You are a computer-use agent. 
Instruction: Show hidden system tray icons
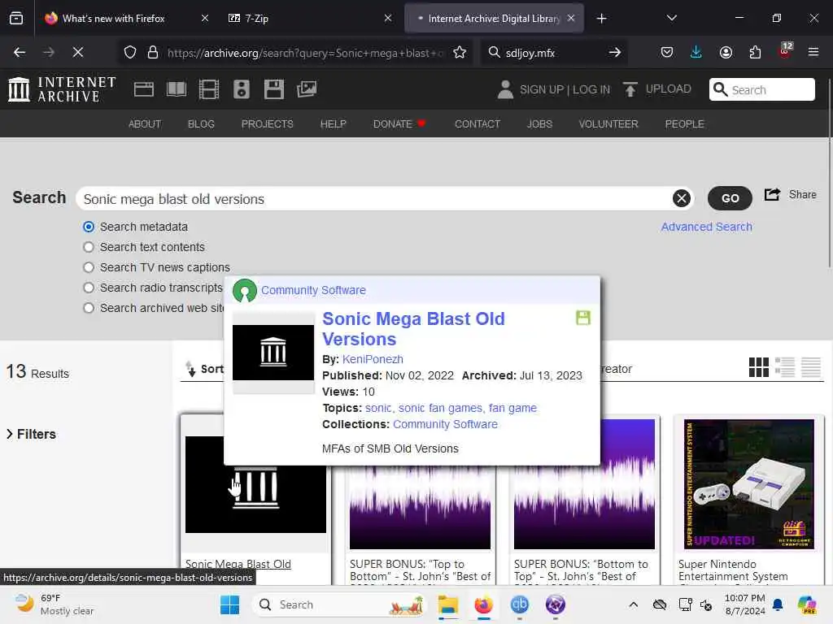coord(633,604)
